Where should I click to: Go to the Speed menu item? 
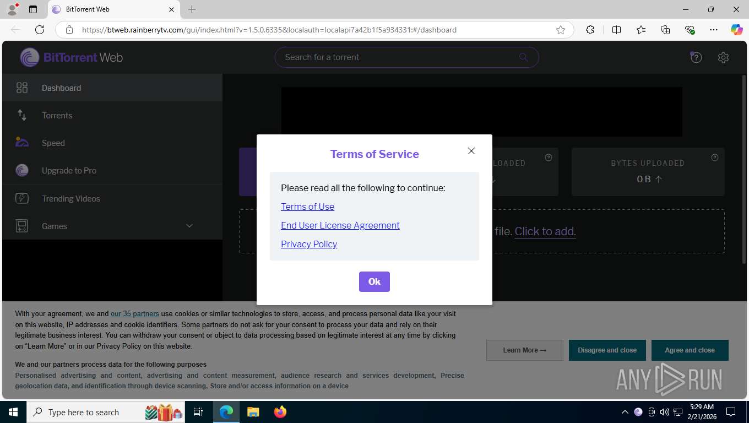112,143
